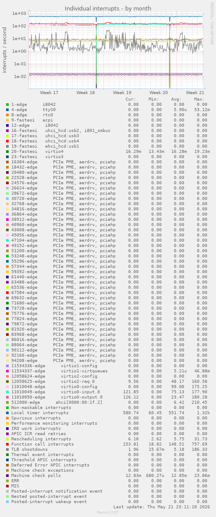
Task: Click the Avg column header
Action: click(x=176, y=99)
